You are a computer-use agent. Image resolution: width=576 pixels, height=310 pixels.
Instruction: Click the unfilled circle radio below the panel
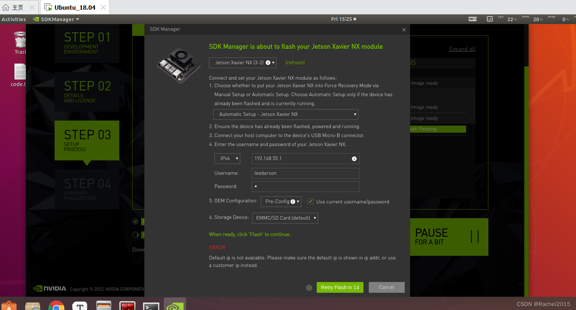(x=135, y=235)
